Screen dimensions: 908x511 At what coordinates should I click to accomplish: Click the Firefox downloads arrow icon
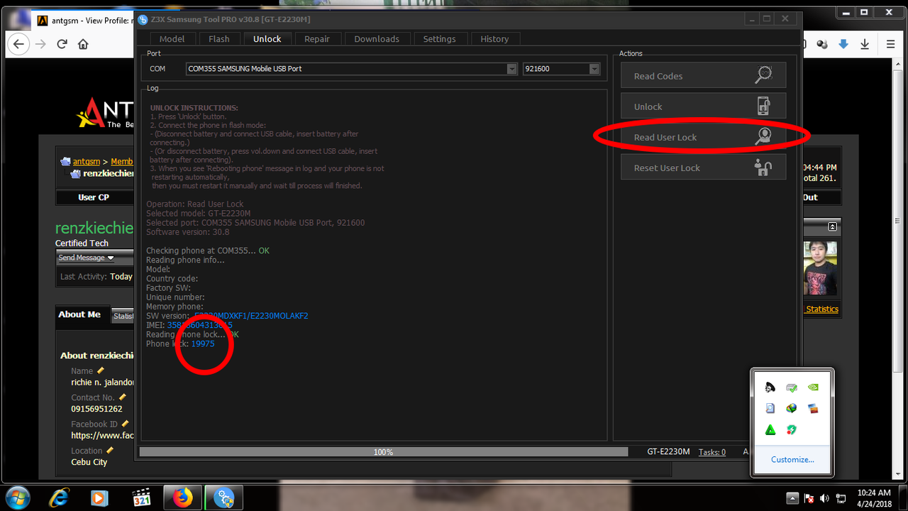click(865, 44)
